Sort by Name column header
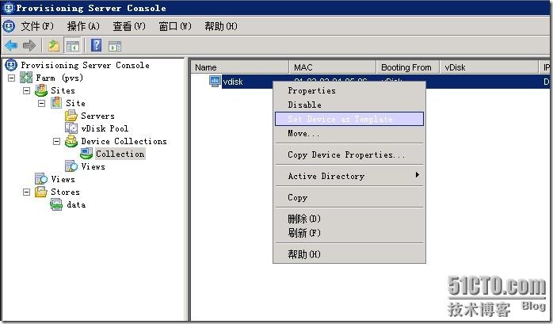 tap(240, 67)
